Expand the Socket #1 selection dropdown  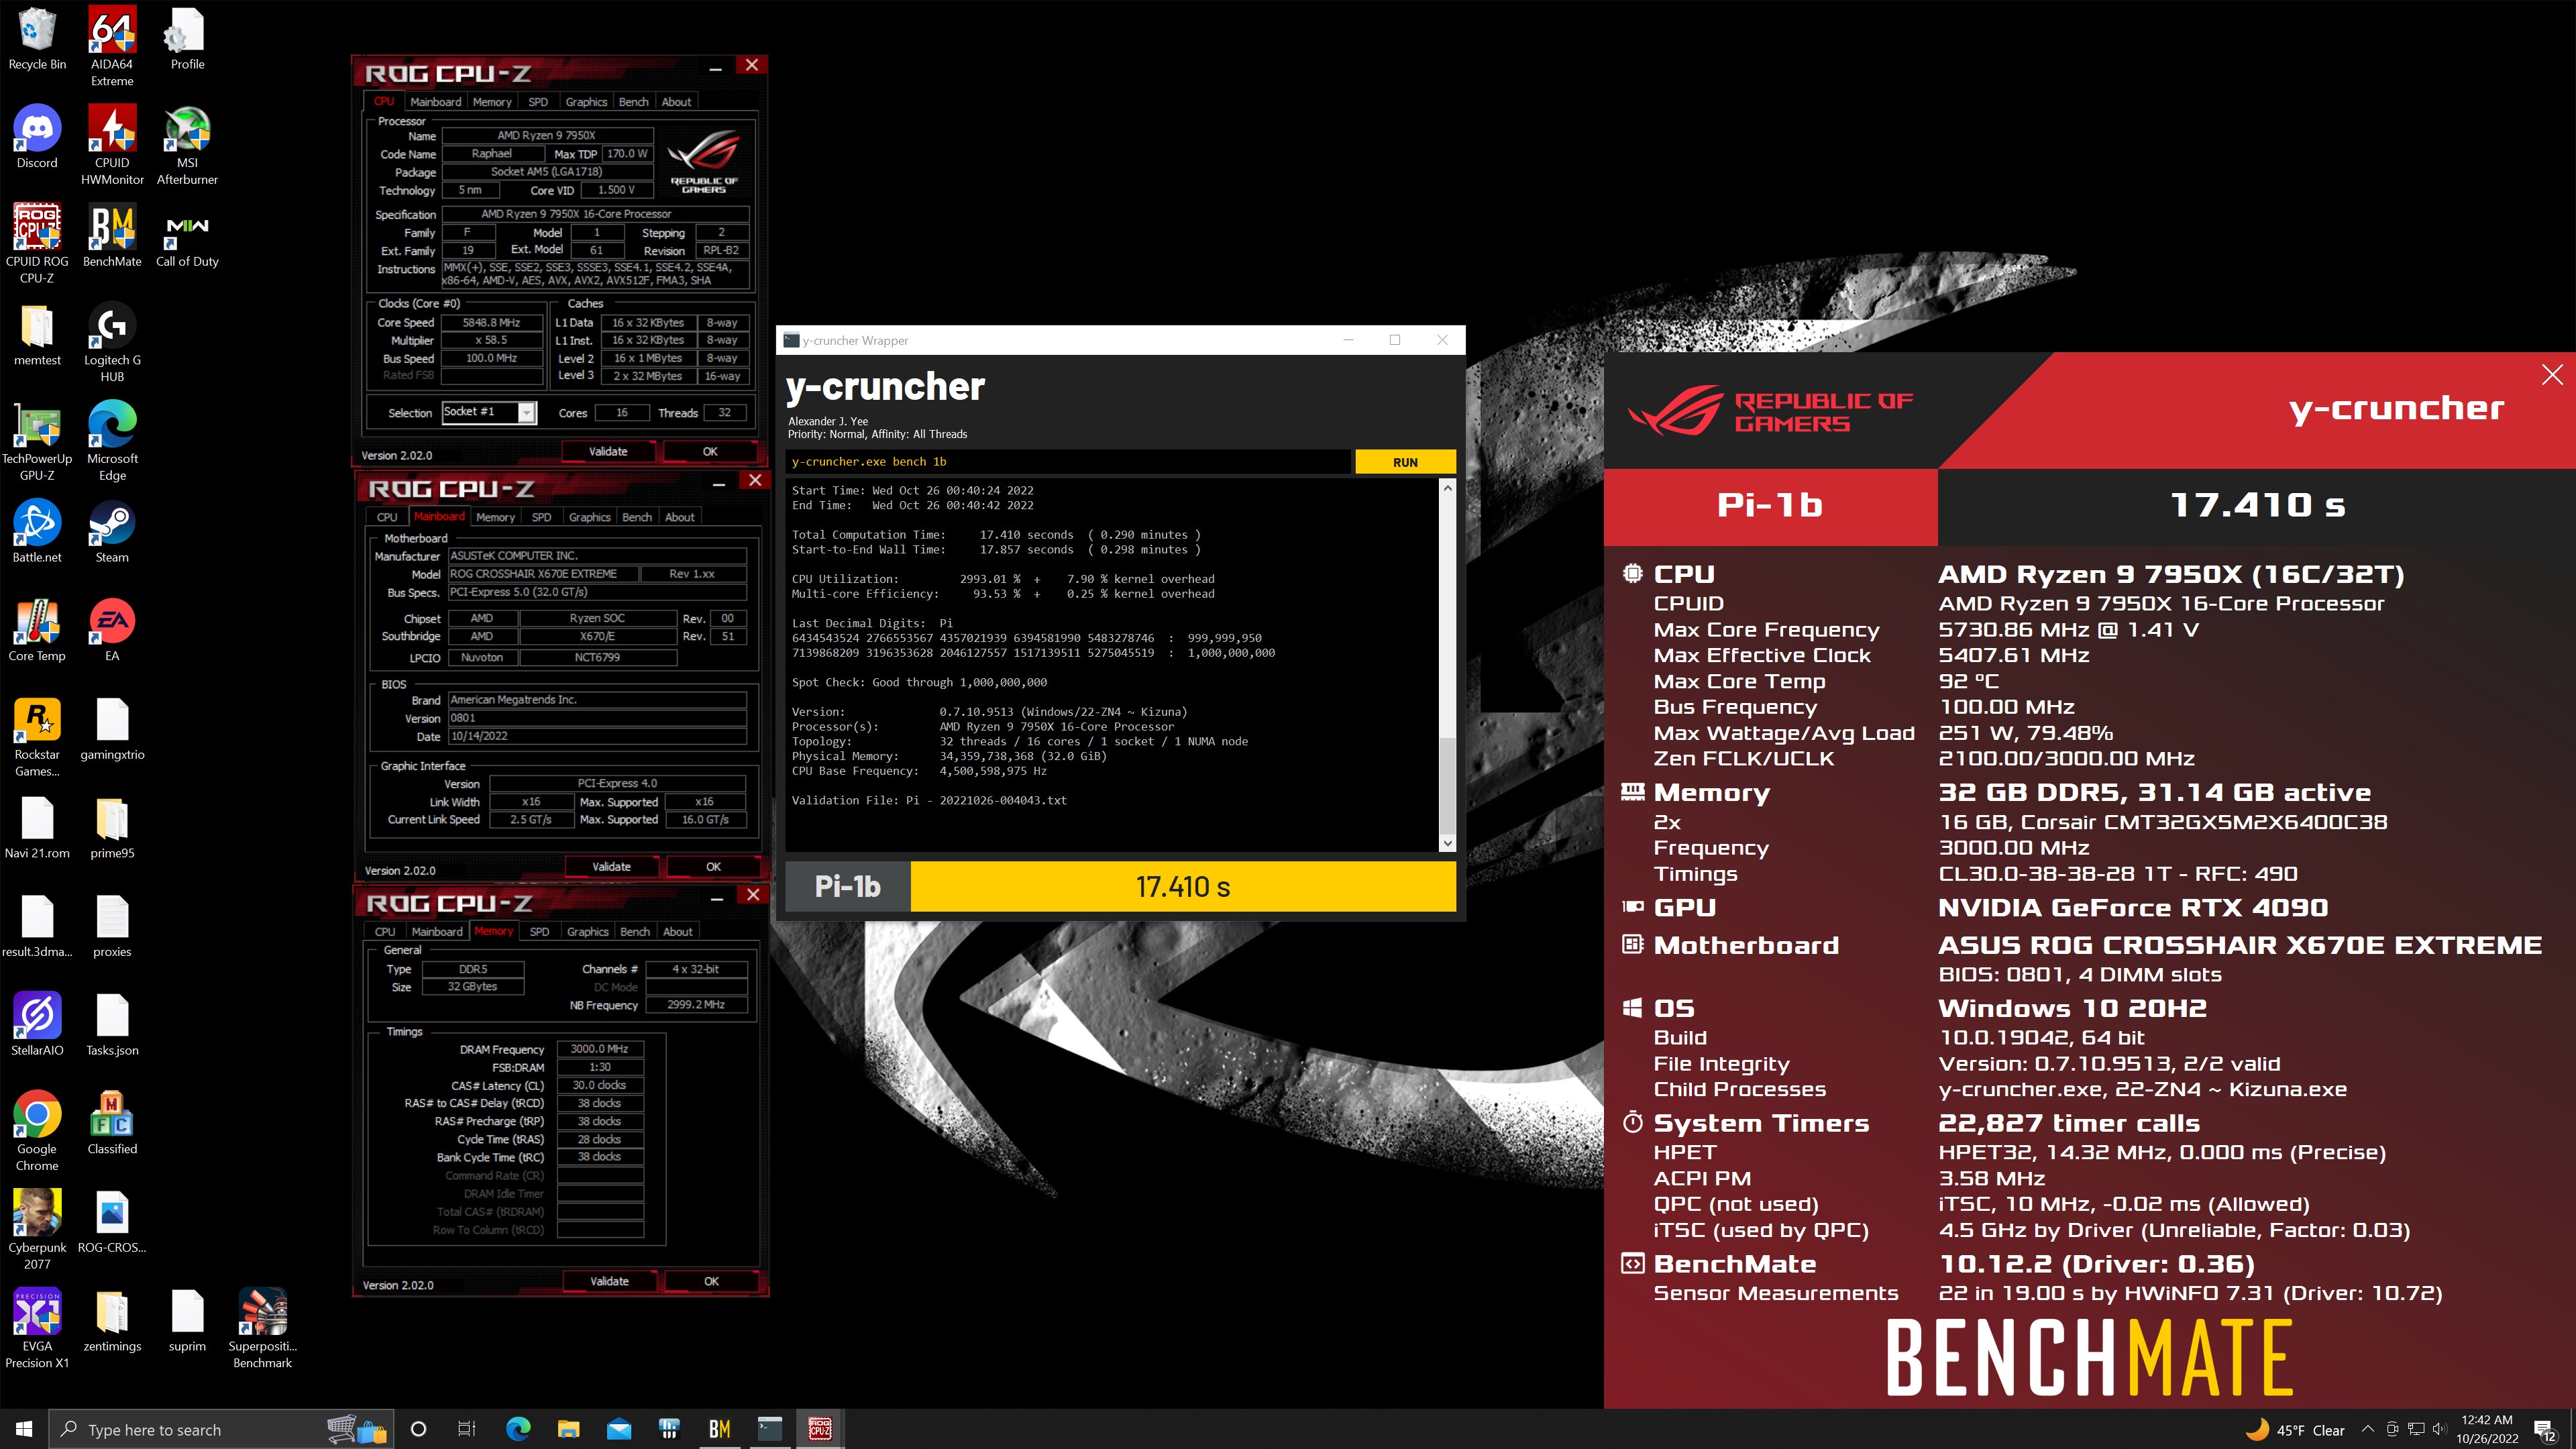(527, 413)
